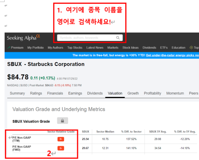Click the P/E Non-GAAP (TTM) row label
The width and height of the screenshot is (199, 160).
22,139
